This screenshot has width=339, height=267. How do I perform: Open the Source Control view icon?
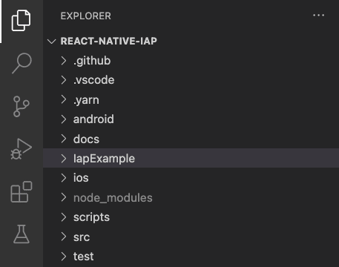point(22,106)
